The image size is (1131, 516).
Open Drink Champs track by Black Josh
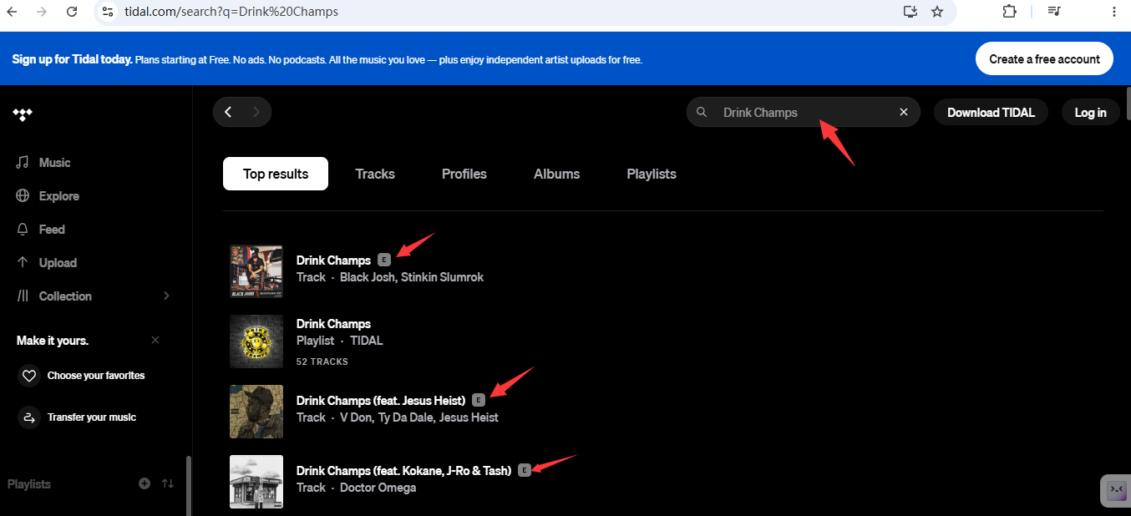click(x=333, y=261)
